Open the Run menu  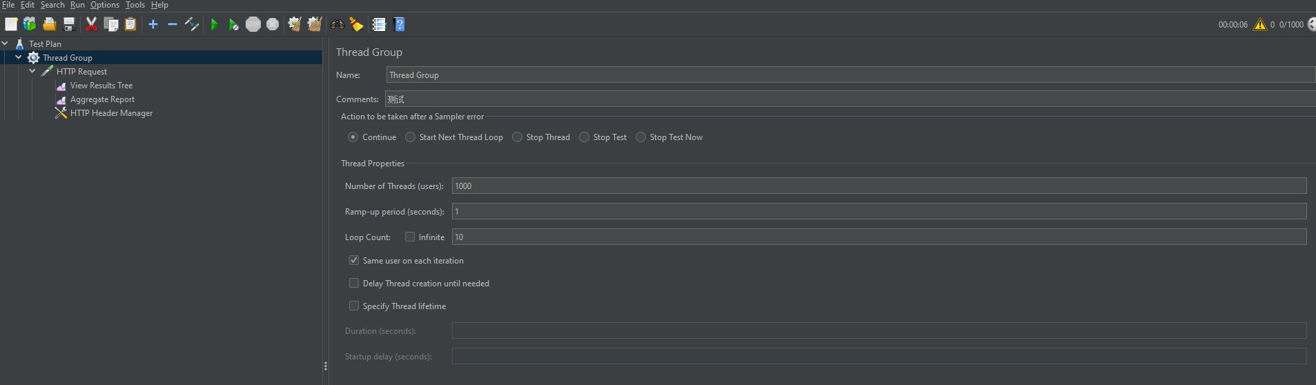point(77,5)
